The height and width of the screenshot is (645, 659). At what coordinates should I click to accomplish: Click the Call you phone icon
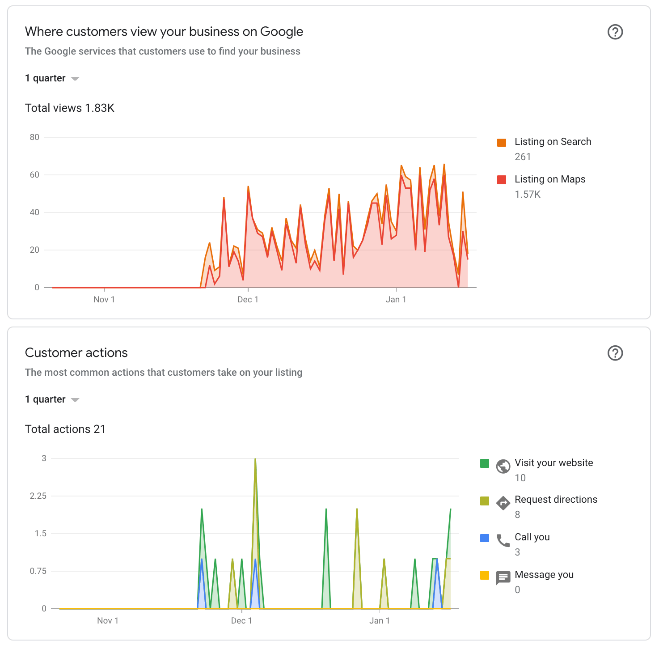tap(503, 540)
